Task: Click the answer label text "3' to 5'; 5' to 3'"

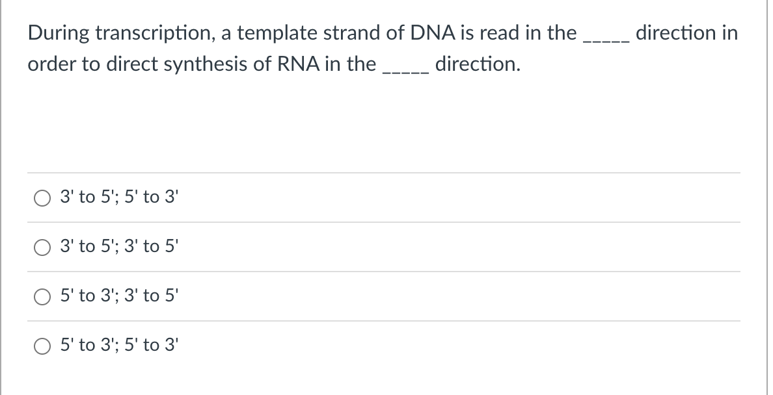Action: [118, 197]
